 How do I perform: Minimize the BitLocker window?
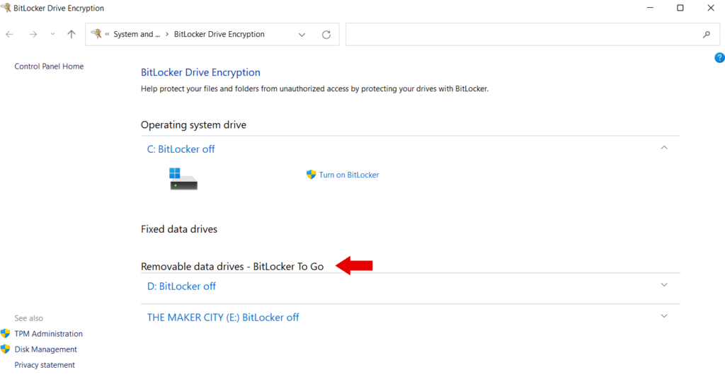pyautogui.click(x=650, y=8)
